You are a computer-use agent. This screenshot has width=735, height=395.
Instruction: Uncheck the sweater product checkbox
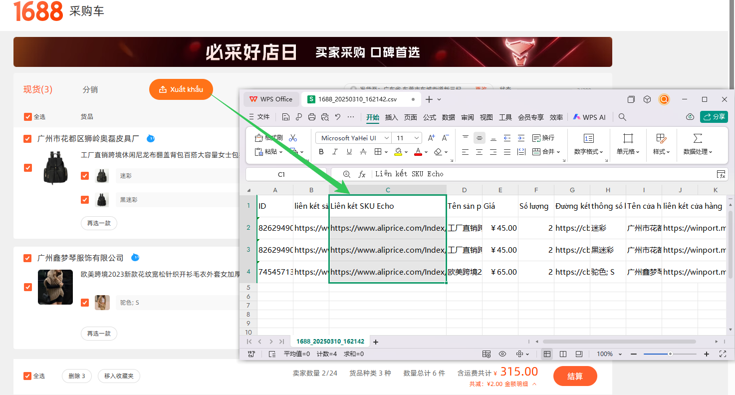28,287
